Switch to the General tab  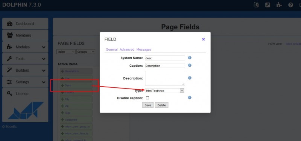(111, 49)
